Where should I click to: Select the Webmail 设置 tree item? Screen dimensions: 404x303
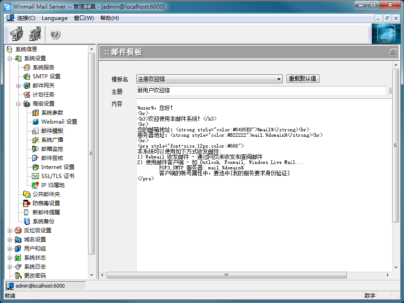pos(59,122)
